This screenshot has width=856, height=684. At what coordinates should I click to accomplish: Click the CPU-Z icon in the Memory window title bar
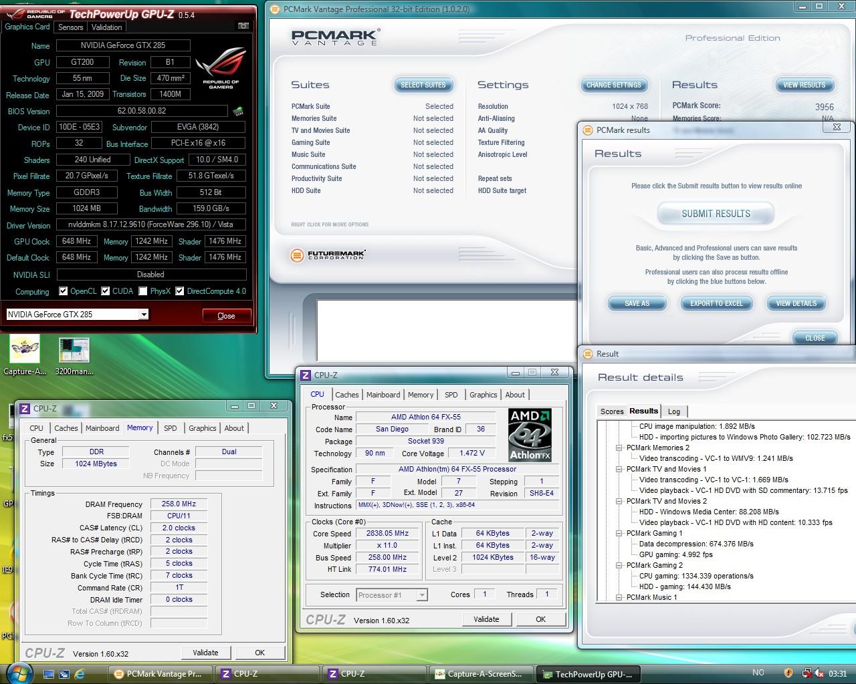[25, 409]
